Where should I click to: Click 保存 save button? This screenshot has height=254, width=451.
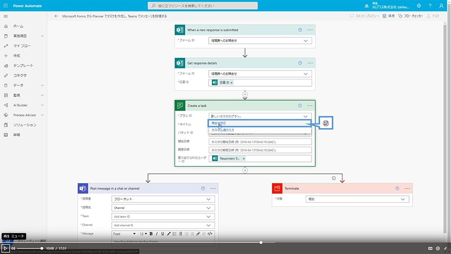click(x=389, y=16)
